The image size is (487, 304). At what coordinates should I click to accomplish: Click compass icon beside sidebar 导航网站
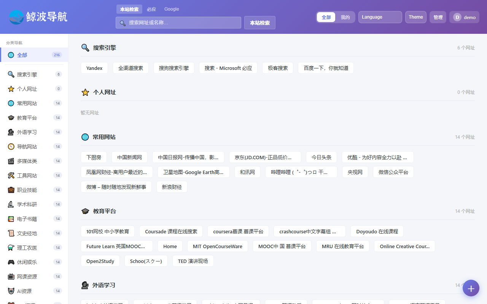[11, 147]
